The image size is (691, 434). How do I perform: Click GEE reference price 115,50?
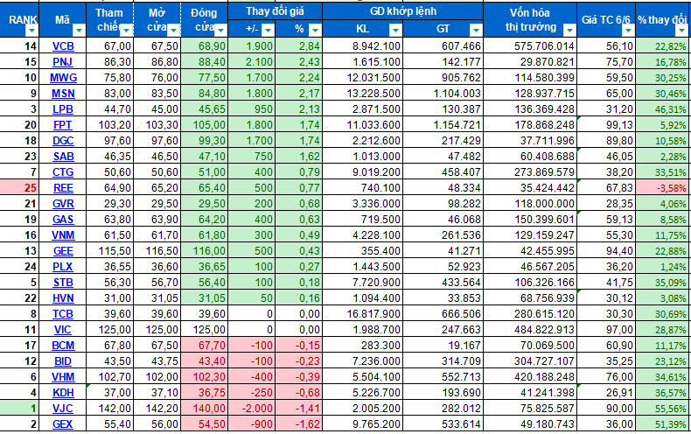[x=109, y=251]
